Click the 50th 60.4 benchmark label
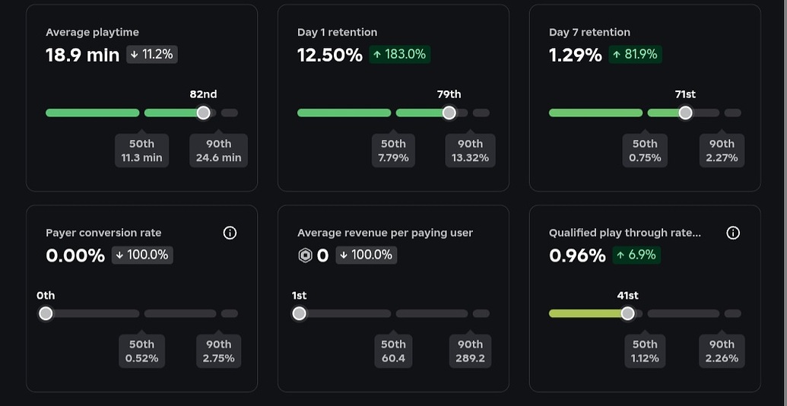This screenshot has width=787, height=406. tap(393, 351)
